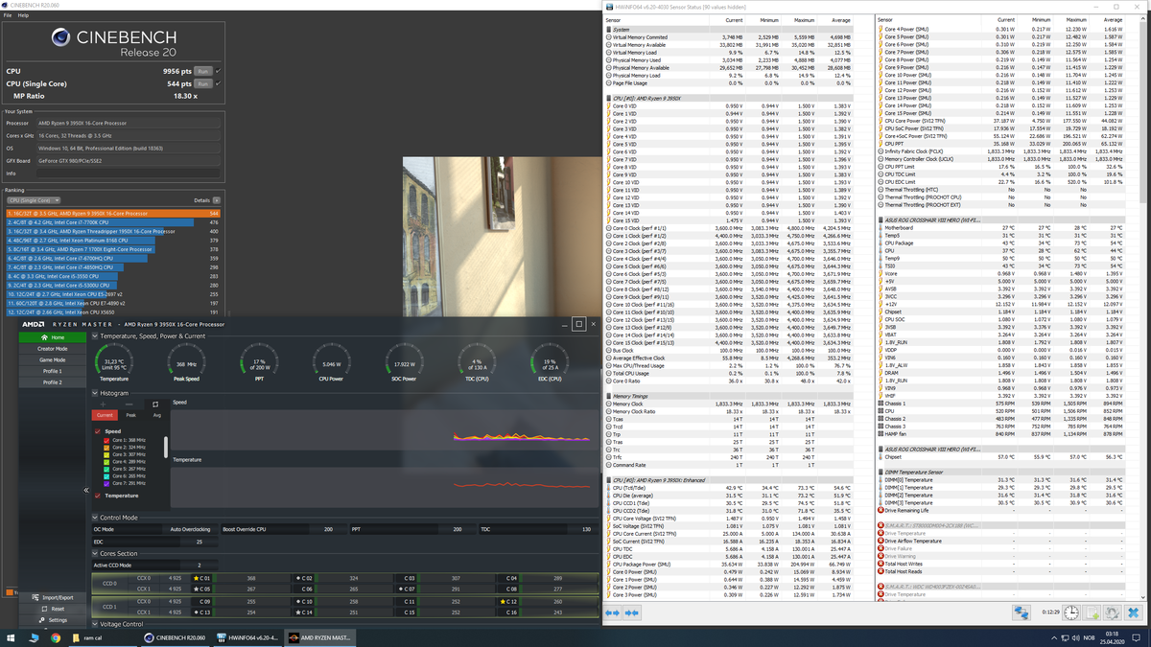This screenshot has height=647, width=1151.
Task: Click the Cinebench Info input field
Action: (x=129, y=173)
